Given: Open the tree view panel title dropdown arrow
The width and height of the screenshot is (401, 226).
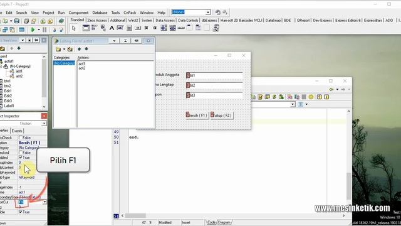Looking at the screenshot, I should (x=23, y=40).
